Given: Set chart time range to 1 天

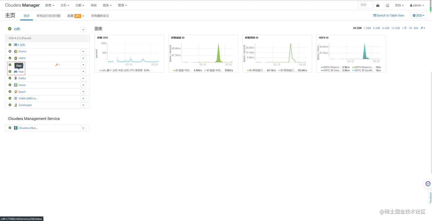Looking at the screenshot, I should (404, 28).
